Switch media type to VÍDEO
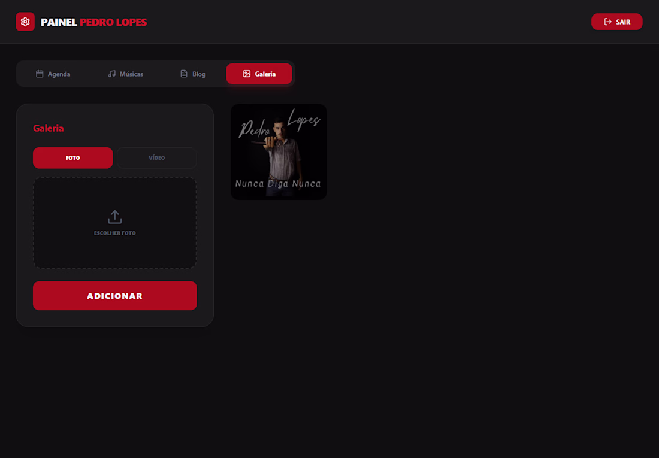The image size is (659, 458). click(157, 158)
